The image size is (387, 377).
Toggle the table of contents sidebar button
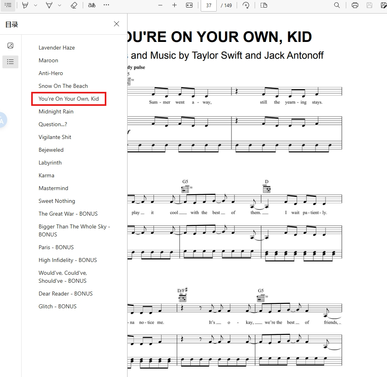click(x=8, y=5)
